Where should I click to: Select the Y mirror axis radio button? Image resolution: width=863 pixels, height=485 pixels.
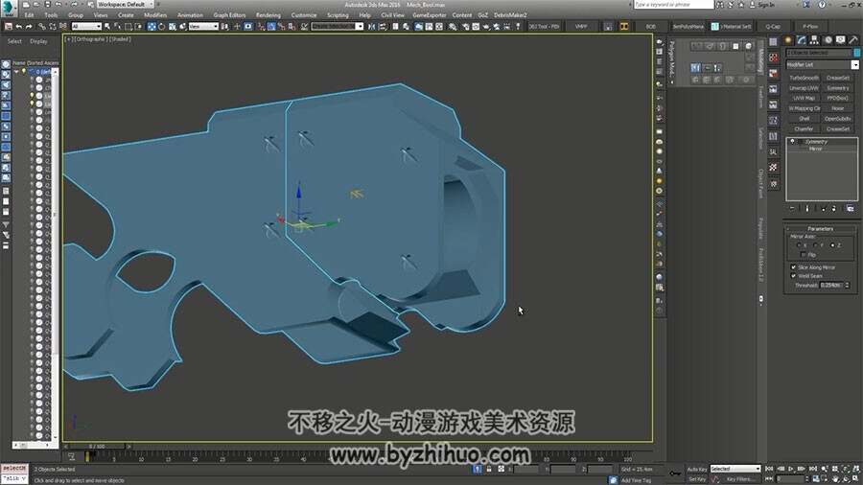816,245
